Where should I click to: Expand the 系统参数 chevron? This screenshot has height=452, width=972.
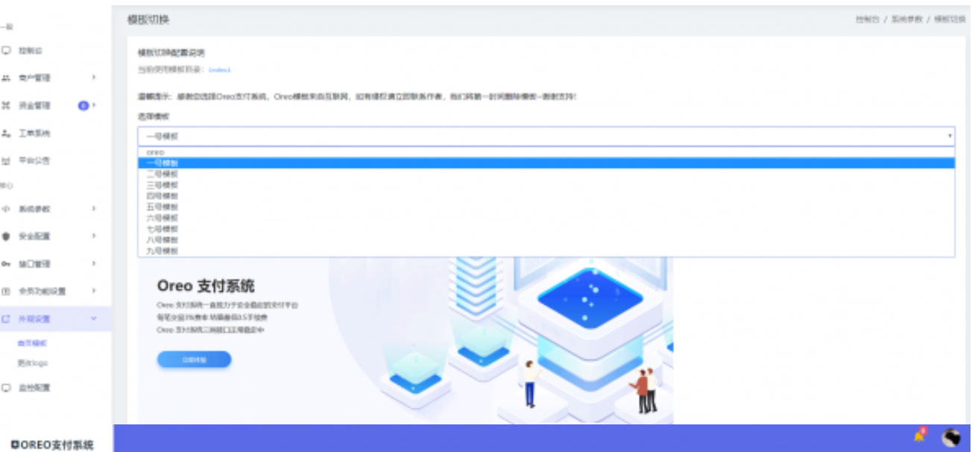94,209
